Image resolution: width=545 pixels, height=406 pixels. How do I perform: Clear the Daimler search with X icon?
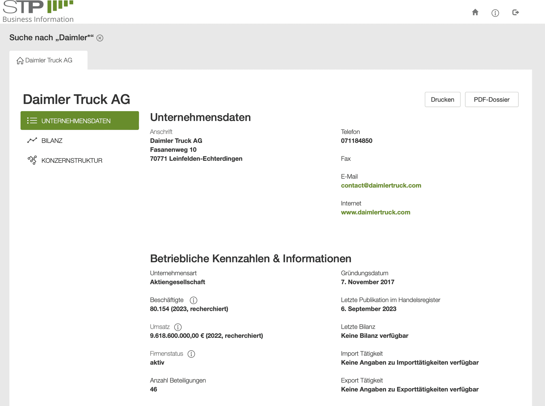[x=100, y=38]
